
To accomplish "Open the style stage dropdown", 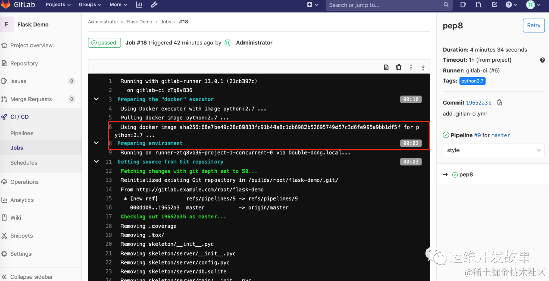I will pyautogui.click(x=494, y=150).
